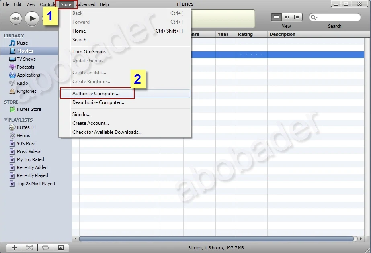371x253 pixels.
Task: Minimize the iTunes window
Action: [x=336, y=4]
